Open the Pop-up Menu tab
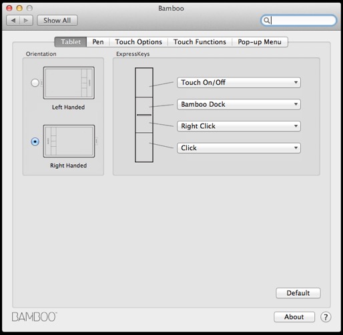This screenshot has height=335, width=343. point(260,42)
